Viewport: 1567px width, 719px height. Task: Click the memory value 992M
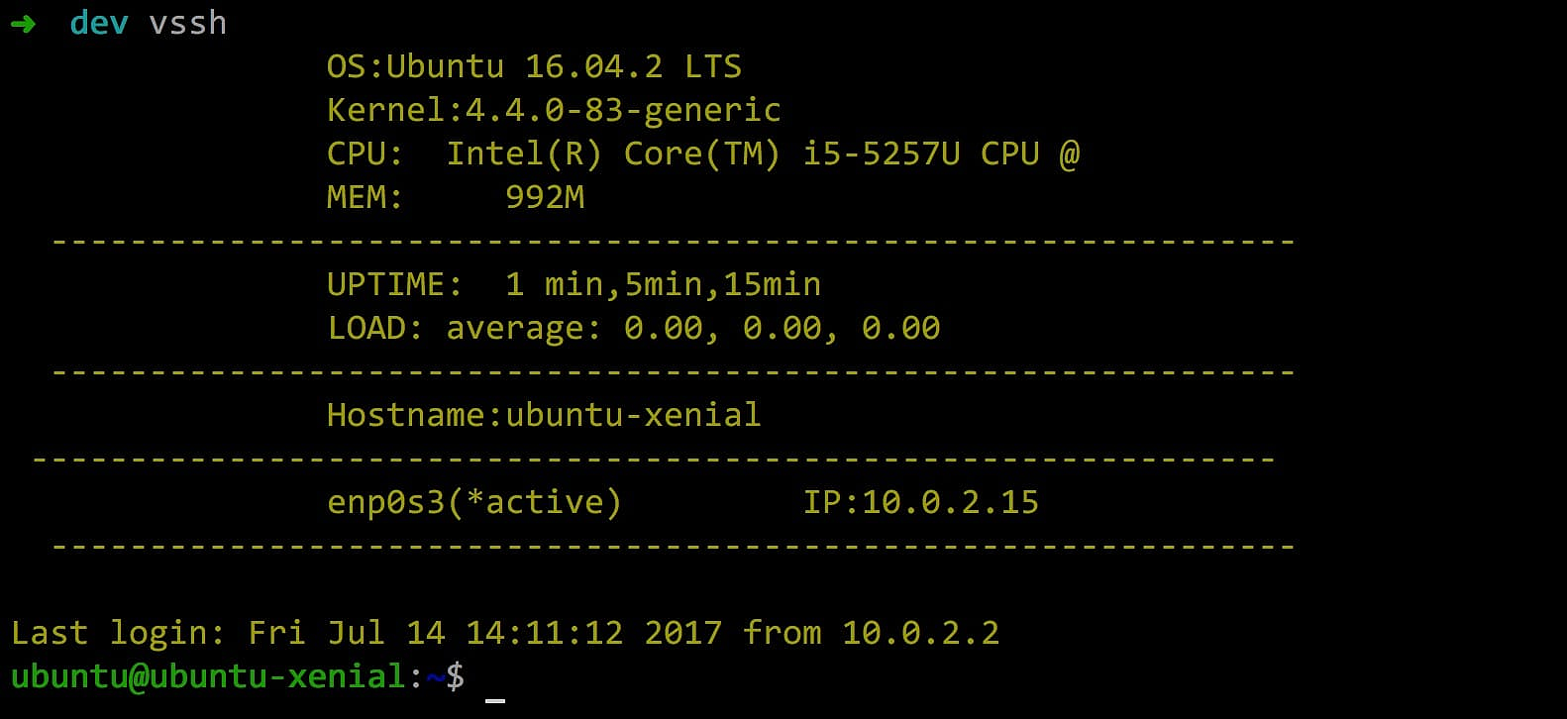click(545, 197)
